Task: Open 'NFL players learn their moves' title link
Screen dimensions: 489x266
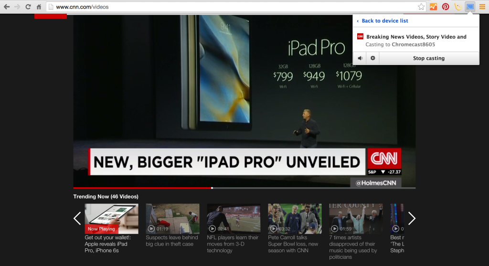Action: click(233, 244)
